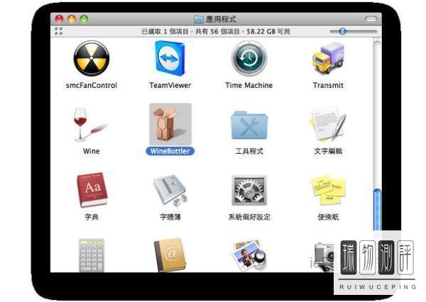Select the Wine glass app icon

[91, 125]
